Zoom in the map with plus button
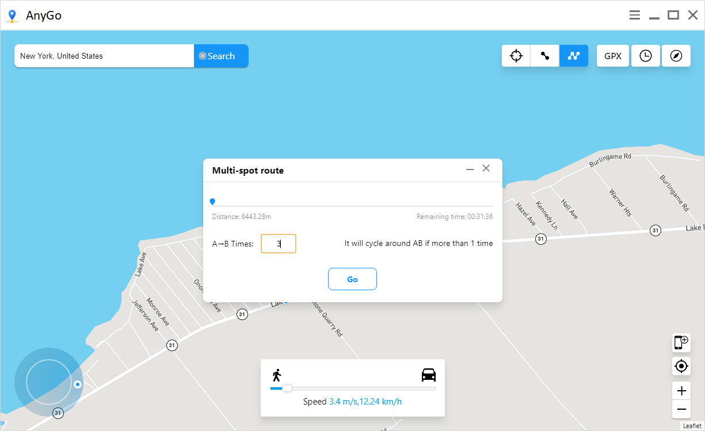 point(681,391)
